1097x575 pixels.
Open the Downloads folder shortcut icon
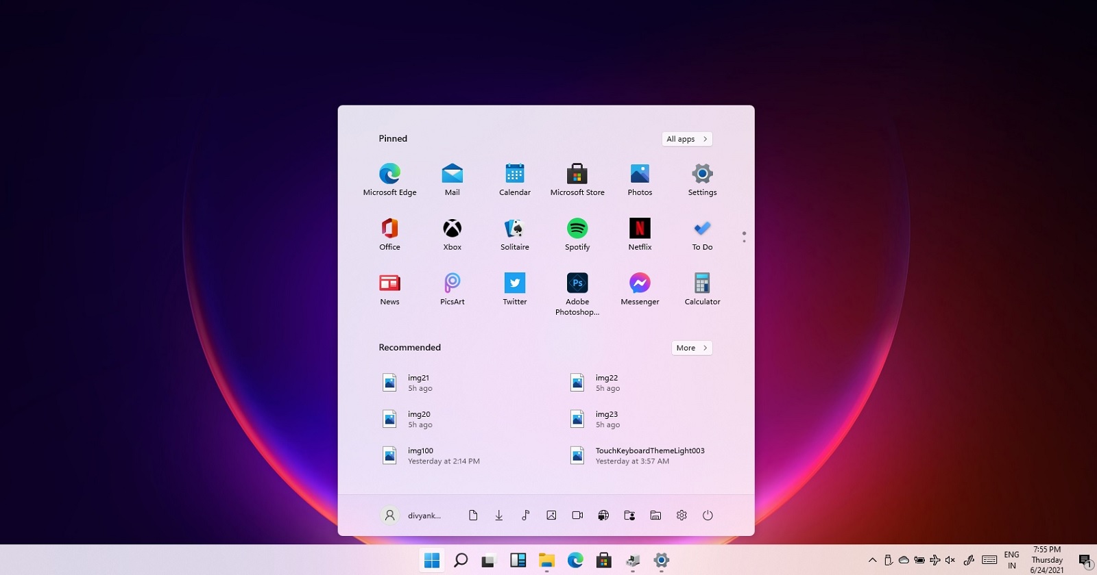pos(499,515)
